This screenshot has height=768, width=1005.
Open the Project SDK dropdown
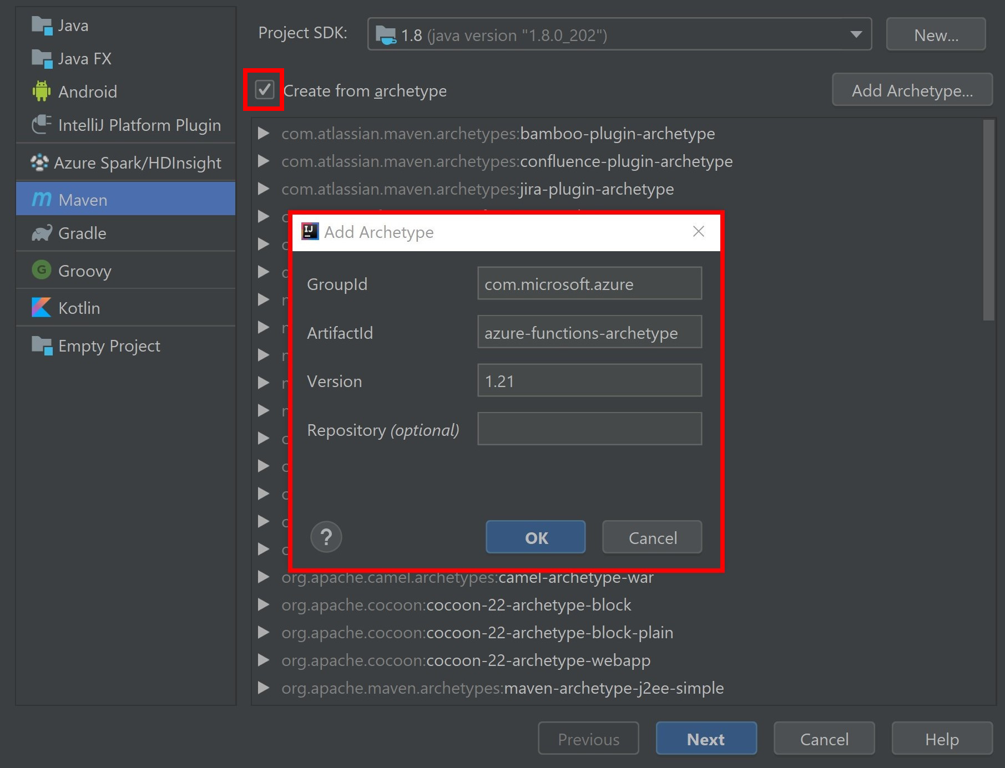click(619, 34)
